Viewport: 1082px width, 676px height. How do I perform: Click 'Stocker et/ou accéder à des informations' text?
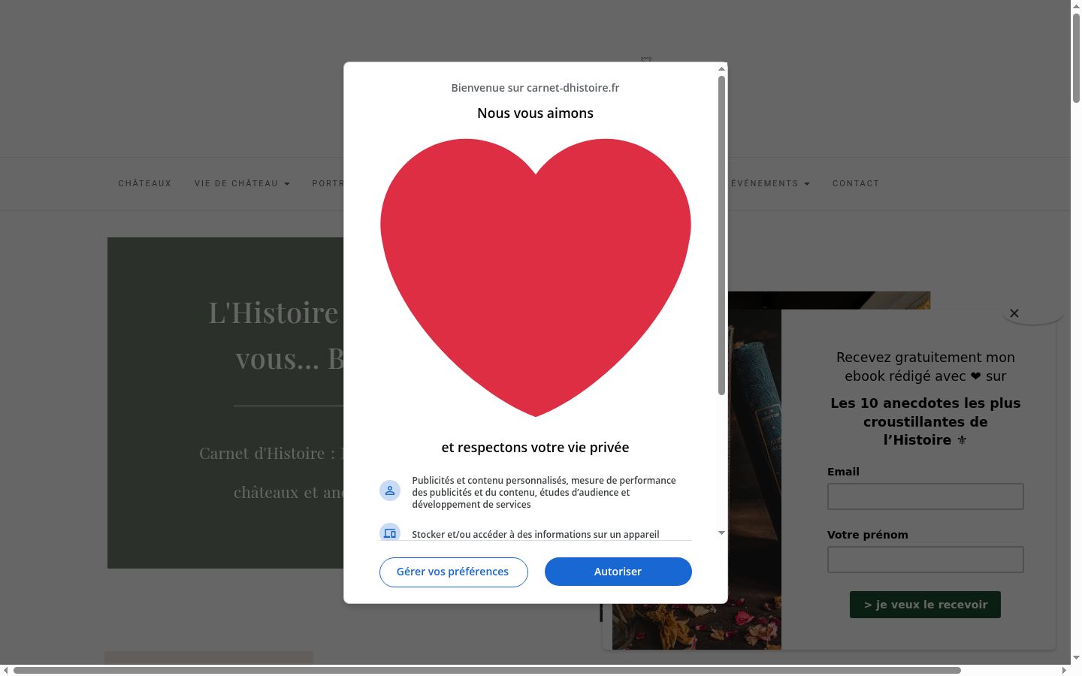pyautogui.click(x=536, y=535)
